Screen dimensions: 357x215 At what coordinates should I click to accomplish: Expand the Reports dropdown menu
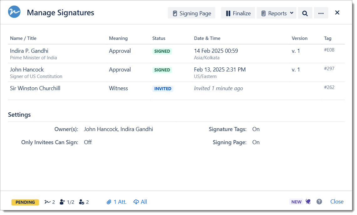pyautogui.click(x=277, y=13)
